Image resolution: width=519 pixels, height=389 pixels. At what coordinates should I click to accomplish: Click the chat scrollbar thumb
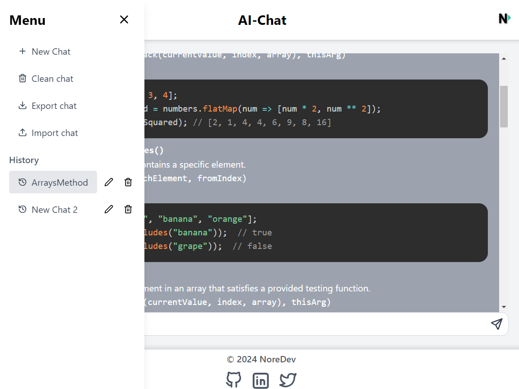(x=504, y=106)
